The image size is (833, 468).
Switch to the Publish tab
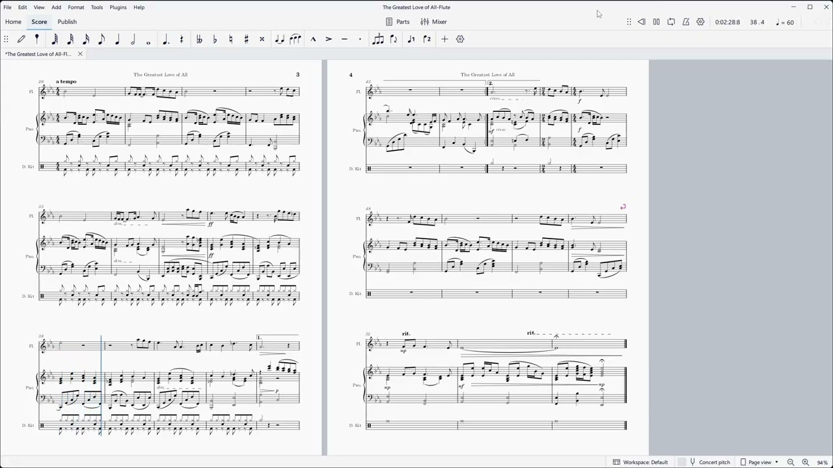[x=67, y=21]
